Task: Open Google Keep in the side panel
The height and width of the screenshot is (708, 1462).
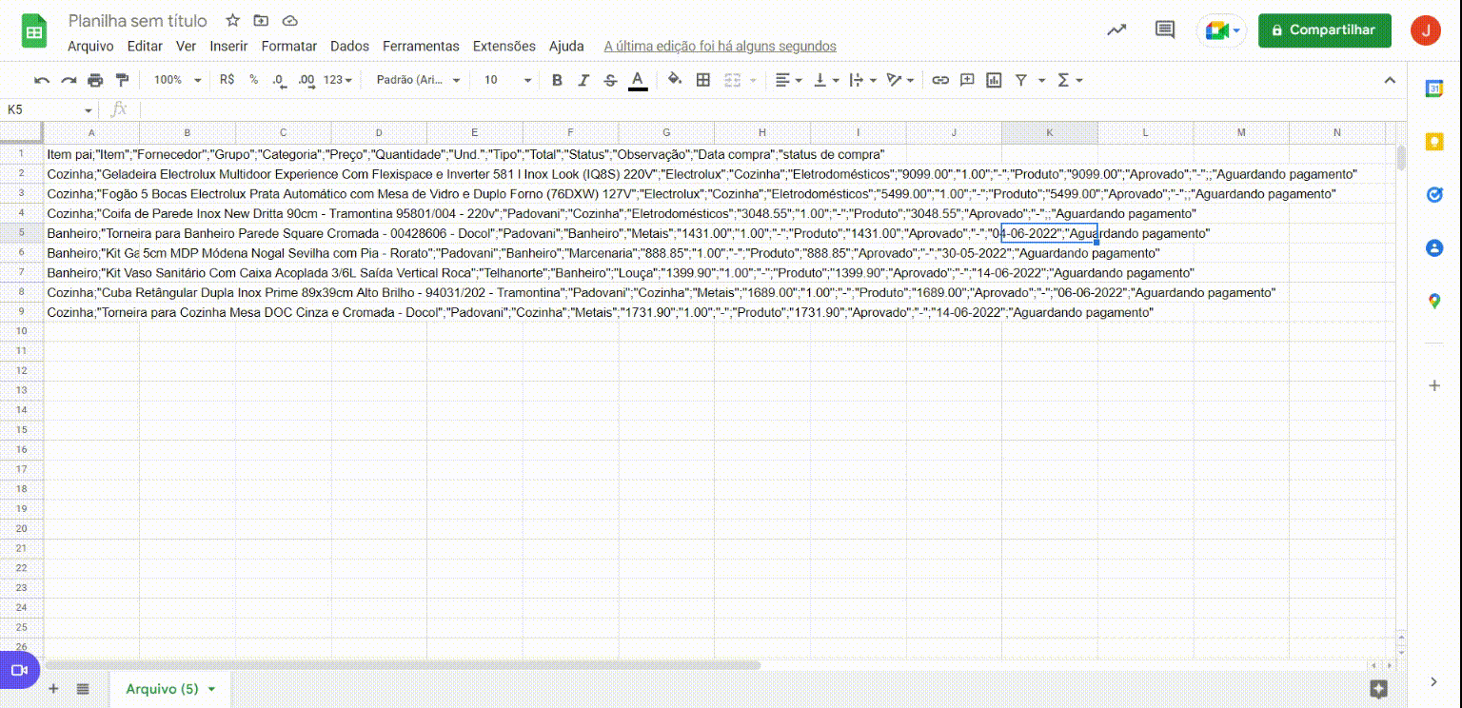Action: point(1434,142)
